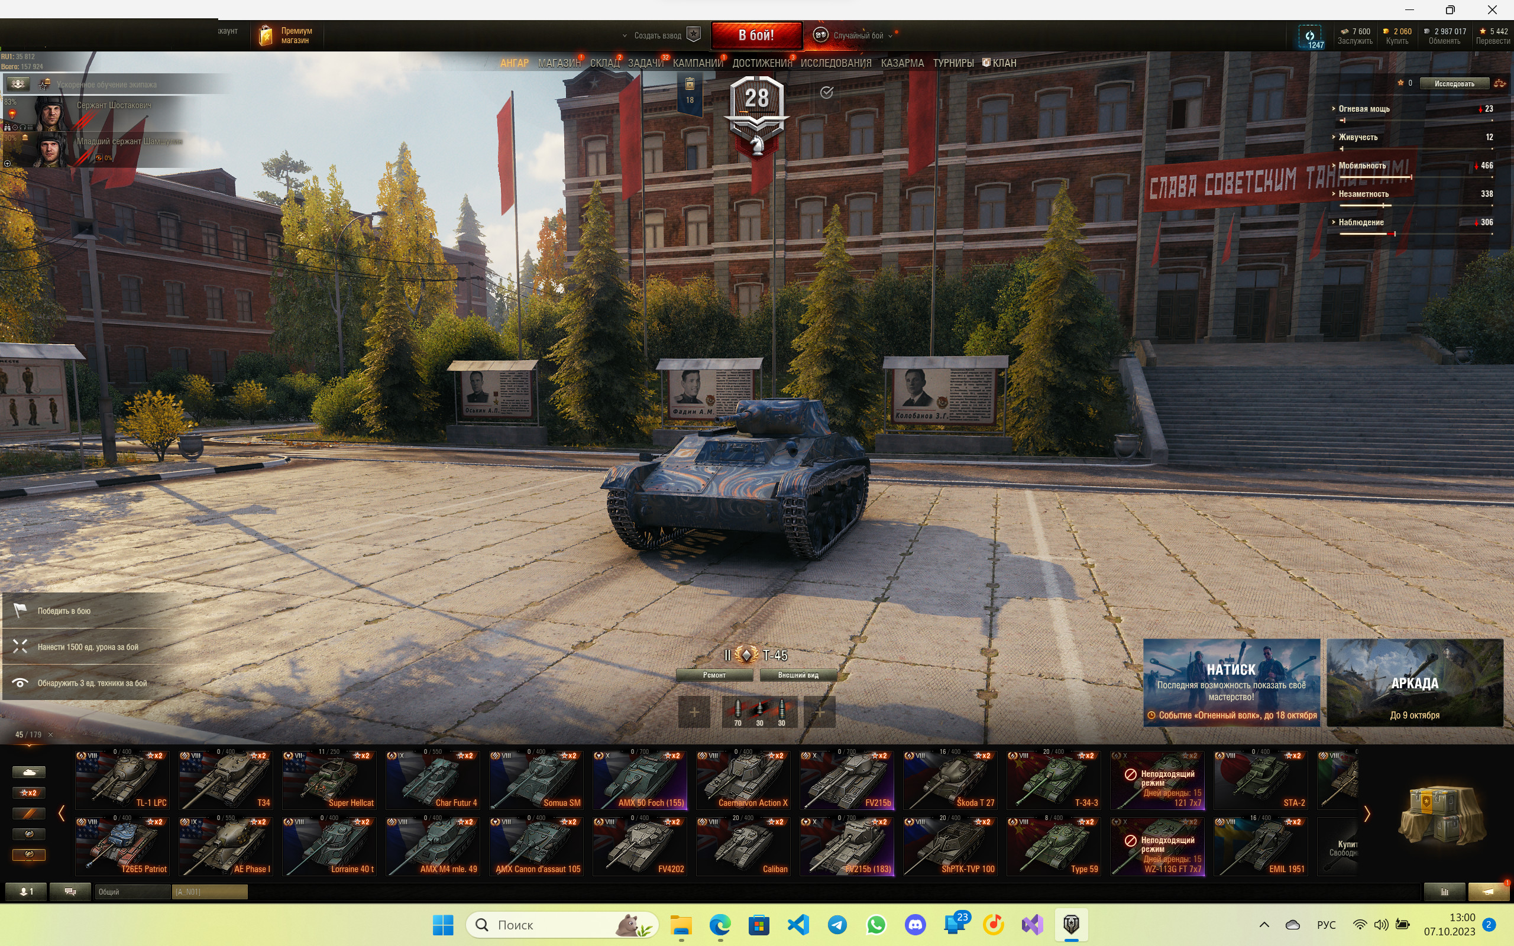
Task: Open the КАМПАНИИ tab
Action: tap(698, 63)
